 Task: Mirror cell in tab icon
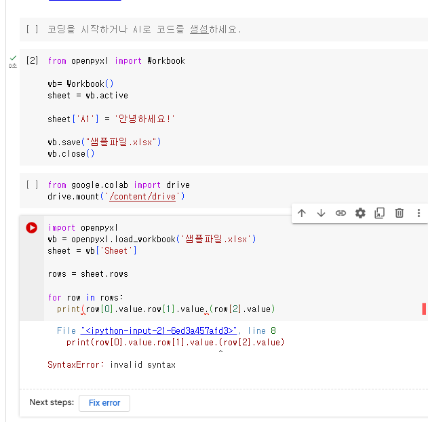tap(380, 213)
